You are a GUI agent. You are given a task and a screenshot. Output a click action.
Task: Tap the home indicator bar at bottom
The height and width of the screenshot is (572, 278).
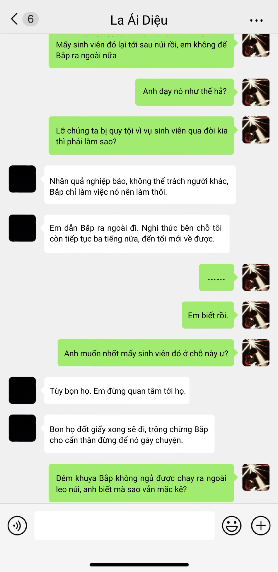pyautogui.click(x=139, y=565)
